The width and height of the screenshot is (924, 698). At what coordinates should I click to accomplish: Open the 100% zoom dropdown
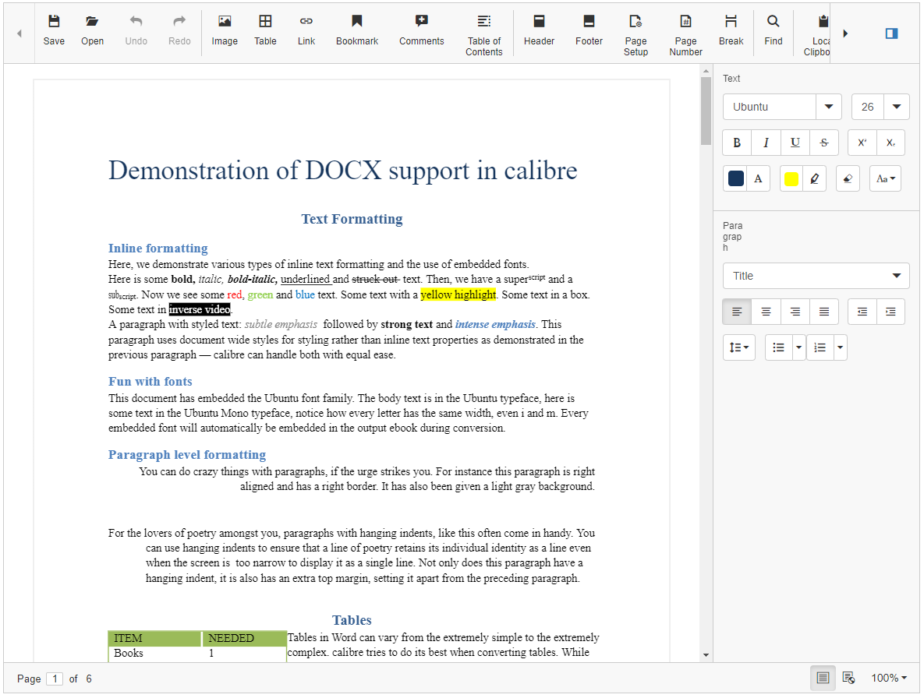point(889,678)
